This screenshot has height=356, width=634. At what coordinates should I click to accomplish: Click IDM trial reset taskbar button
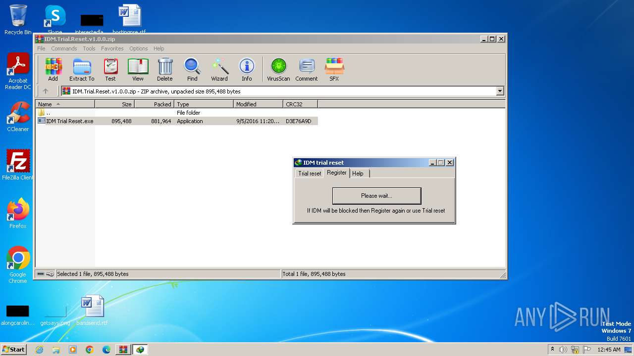point(140,350)
